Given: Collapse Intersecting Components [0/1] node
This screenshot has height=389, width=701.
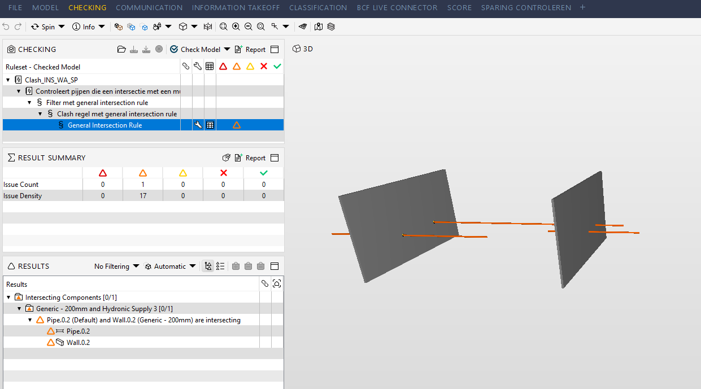Looking at the screenshot, I should pyautogui.click(x=8, y=298).
